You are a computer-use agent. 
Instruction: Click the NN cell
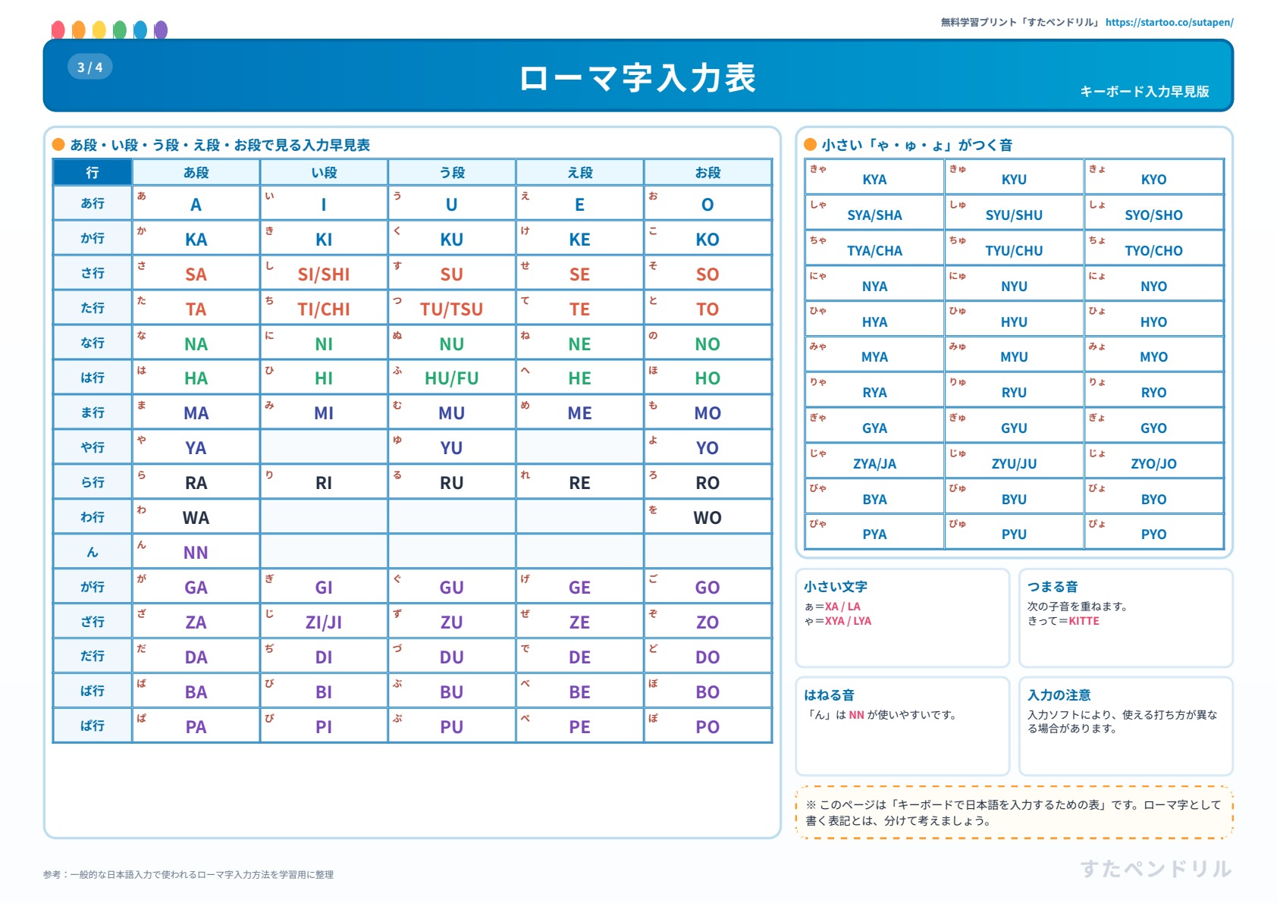(x=196, y=551)
